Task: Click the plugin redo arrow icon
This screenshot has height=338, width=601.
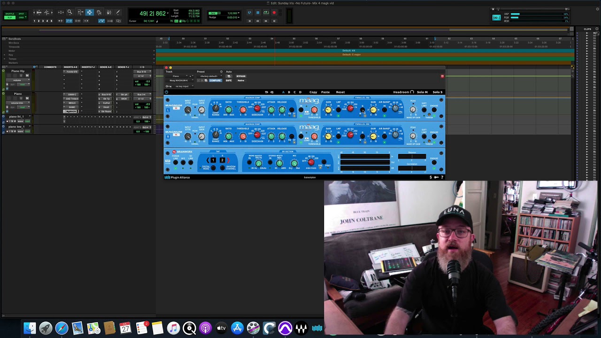Action: point(272,92)
